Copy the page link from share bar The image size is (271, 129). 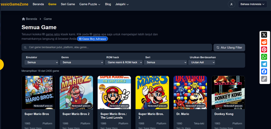pos(264,79)
